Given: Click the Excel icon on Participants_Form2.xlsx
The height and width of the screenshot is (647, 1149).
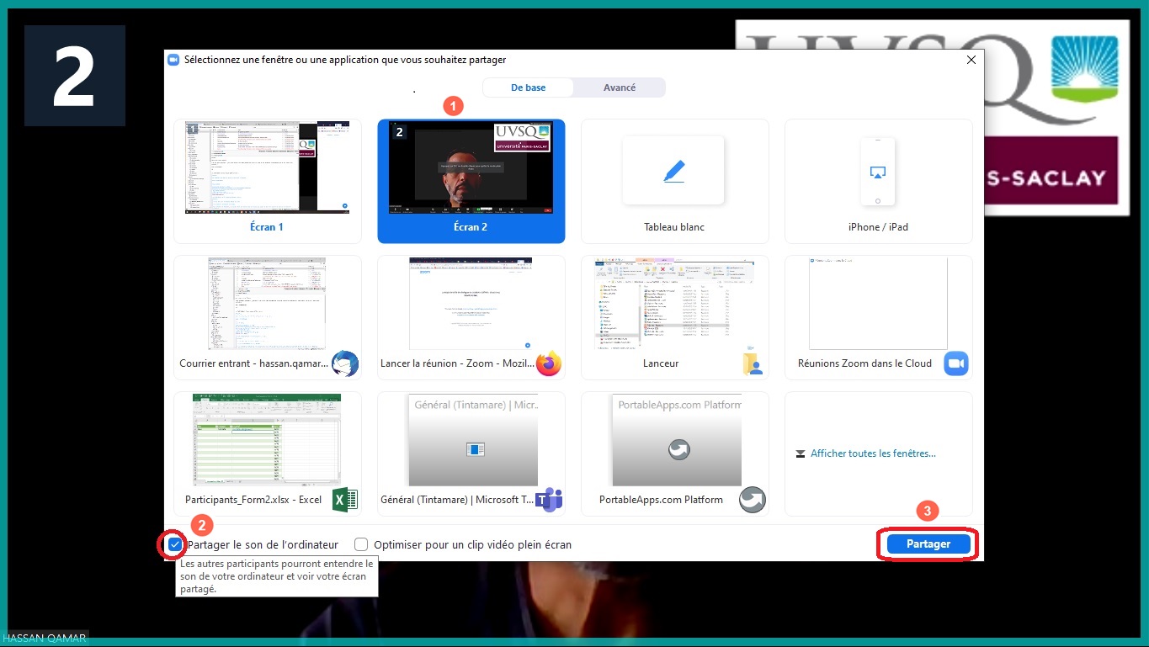Looking at the screenshot, I should click(345, 500).
